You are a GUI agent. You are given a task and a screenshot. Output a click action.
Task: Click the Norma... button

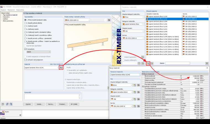[51, 104]
